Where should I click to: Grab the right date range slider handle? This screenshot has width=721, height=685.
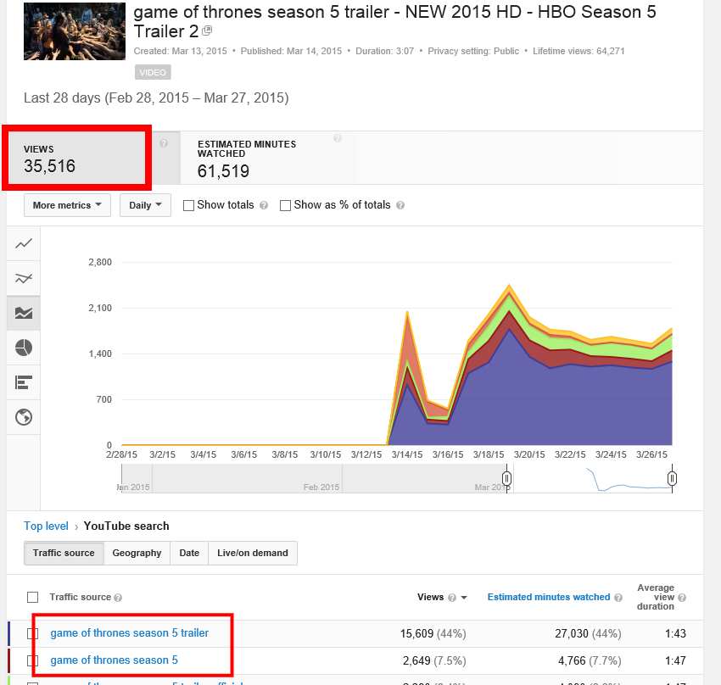pos(672,479)
